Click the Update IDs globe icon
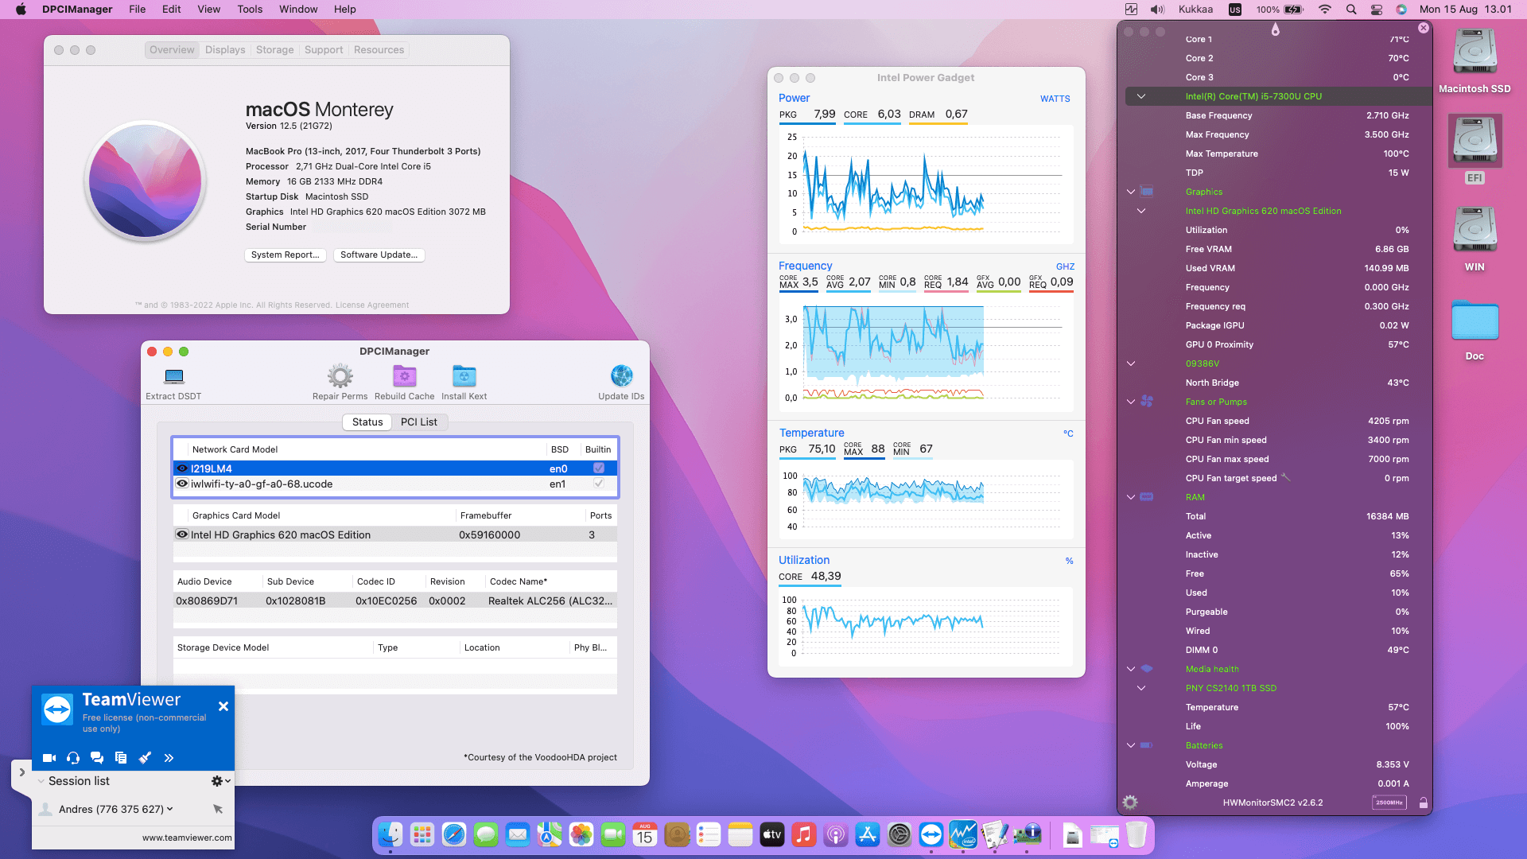 tap(621, 375)
